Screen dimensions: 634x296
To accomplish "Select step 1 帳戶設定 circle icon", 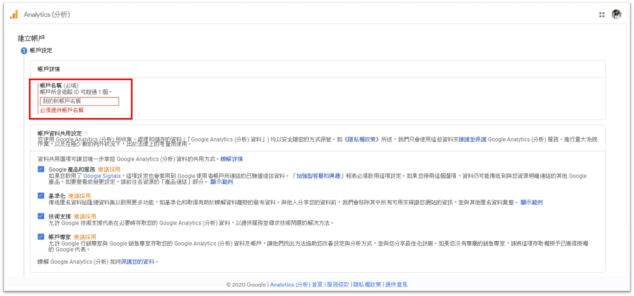I will pos(24,51).
